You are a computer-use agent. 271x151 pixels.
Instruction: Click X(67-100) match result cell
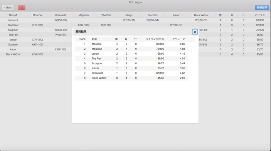coord(61,49)
